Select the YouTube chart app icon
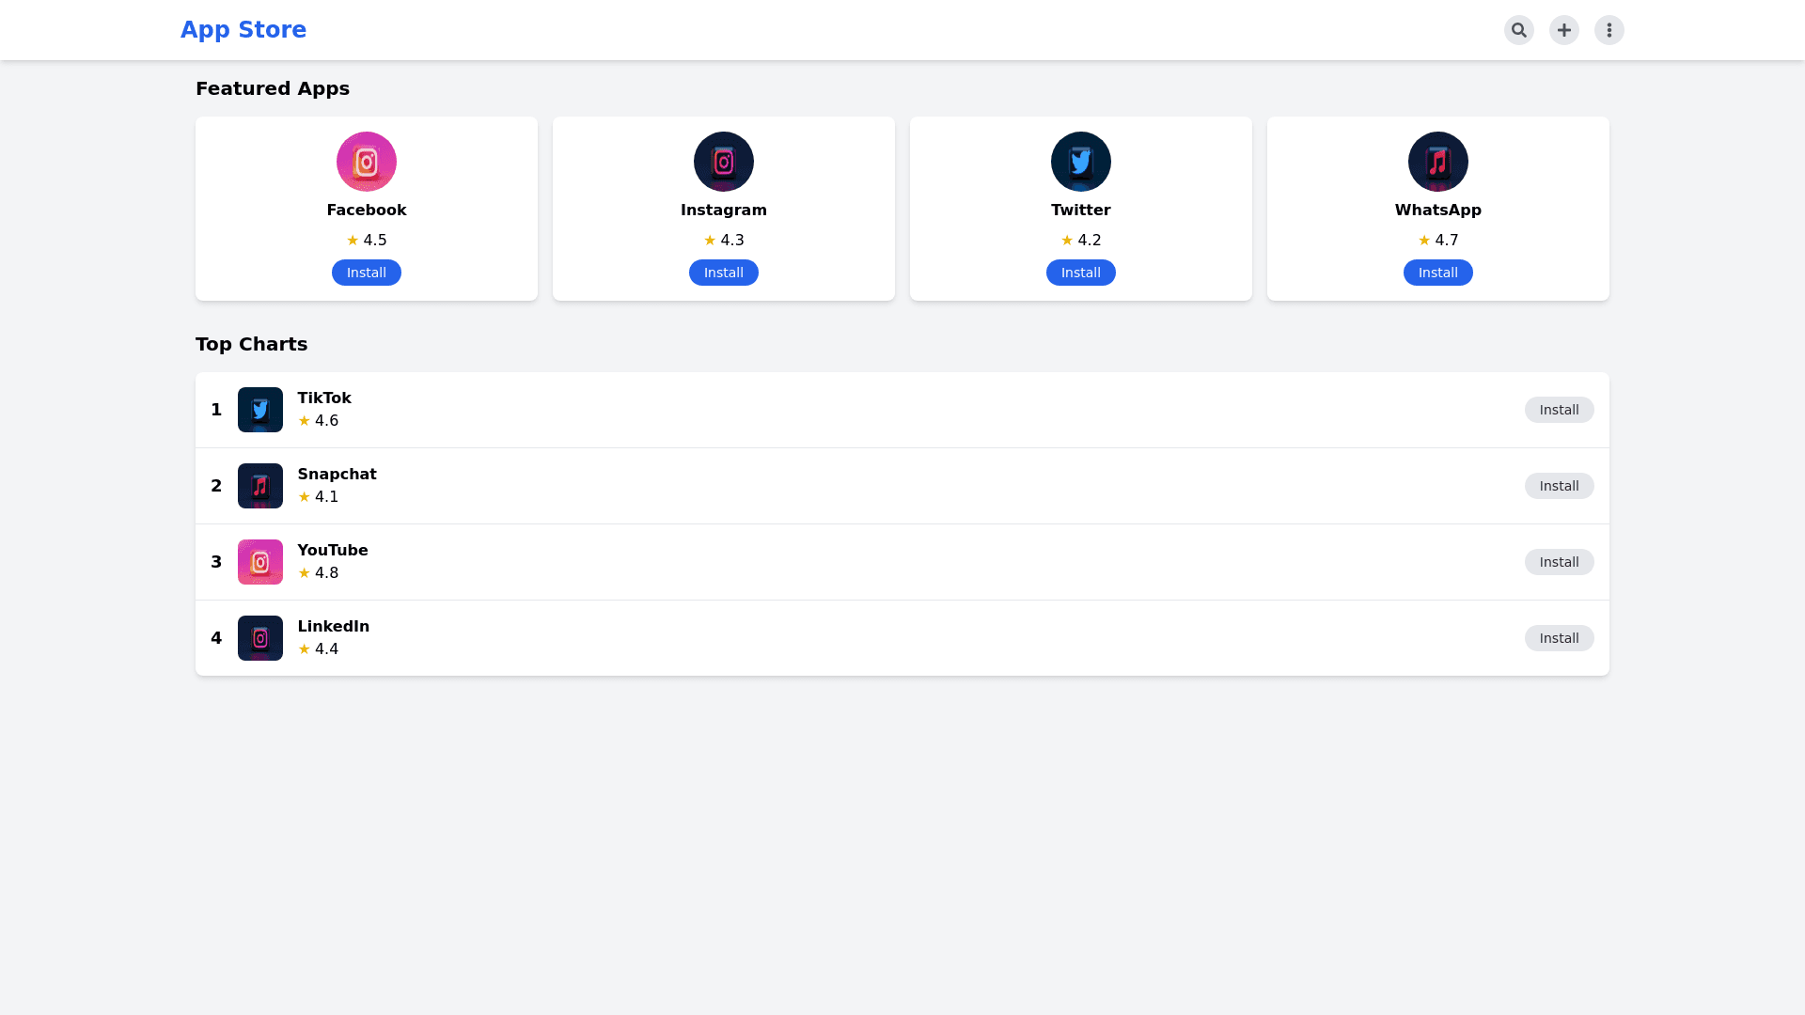The height and width of the screenshot is (1015, 1805). point(260,562)
